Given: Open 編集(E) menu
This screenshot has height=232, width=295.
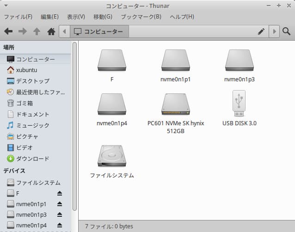Looking at the screenshot, I should pyautogui.click(x=49, y=17).
